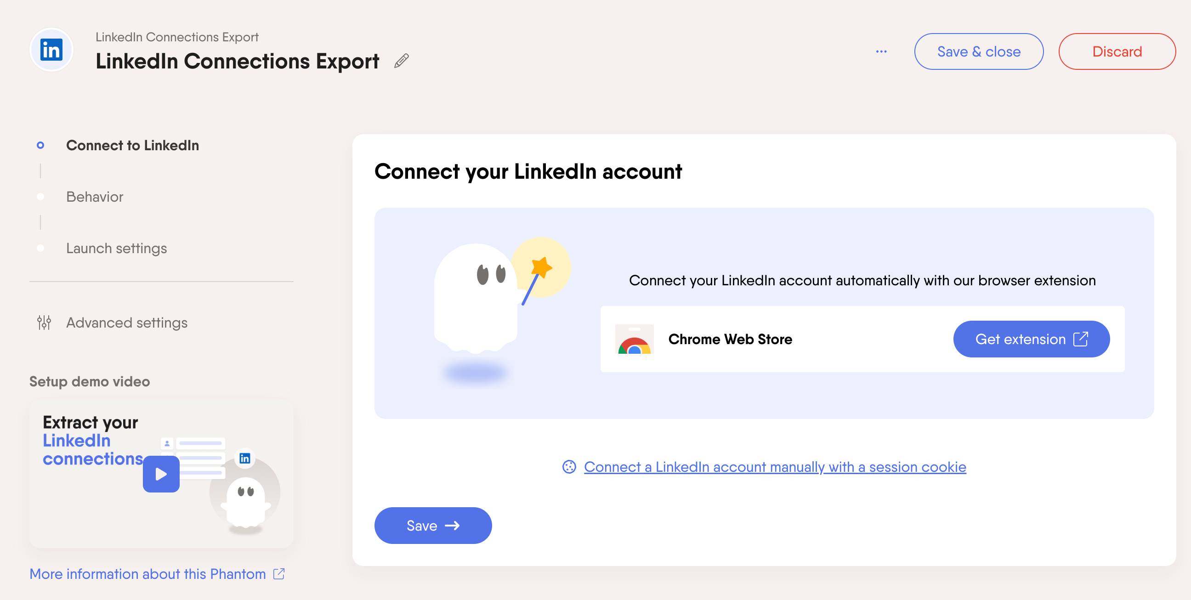Open the Launch settings step
1191x600 pixels.
[x=116, y=248]
